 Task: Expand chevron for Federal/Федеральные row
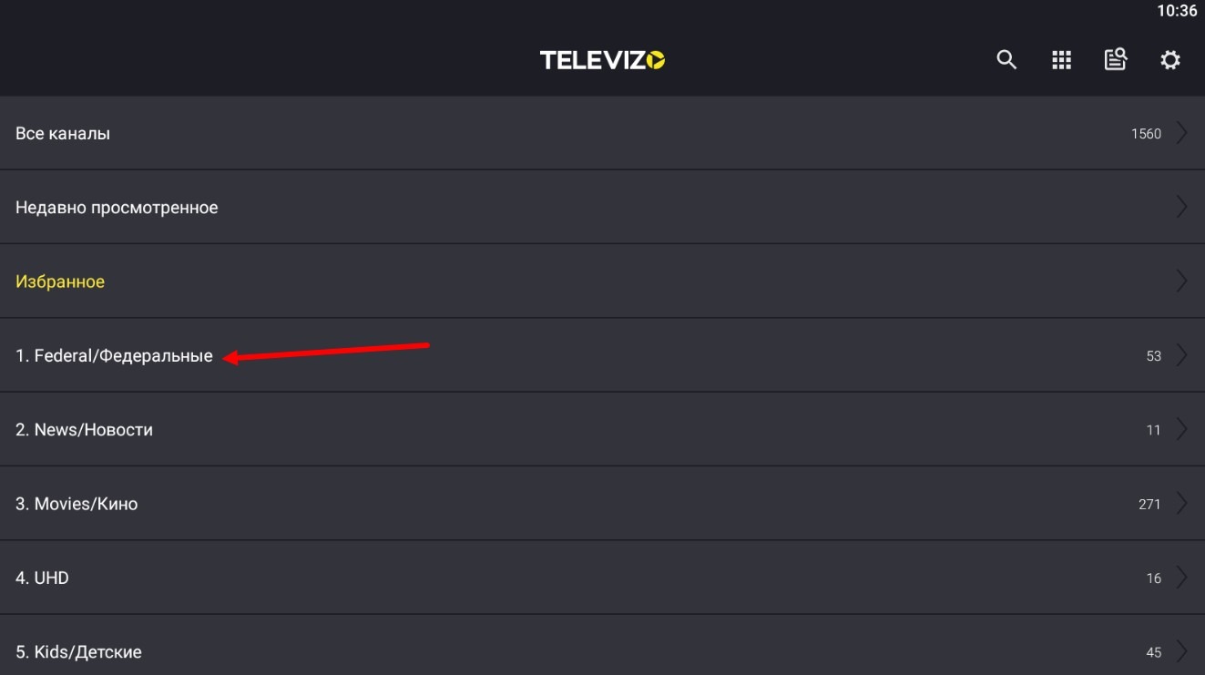(1181, 355)
